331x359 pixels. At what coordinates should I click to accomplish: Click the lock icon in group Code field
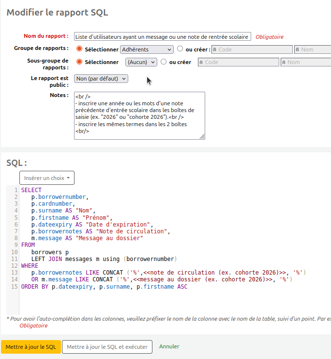tap(215, 49)
